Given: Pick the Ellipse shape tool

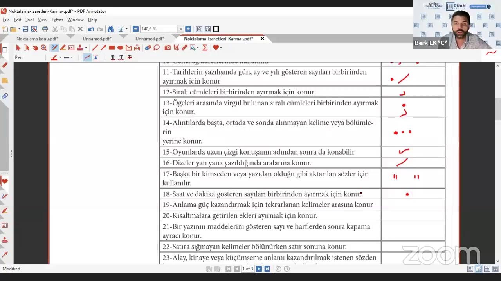Looking at the screenshot, I should 120,48.
